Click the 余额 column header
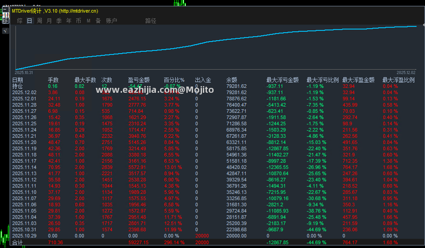Image resolution: width=425 pixels, height=248 pixels. pos(232,80)
